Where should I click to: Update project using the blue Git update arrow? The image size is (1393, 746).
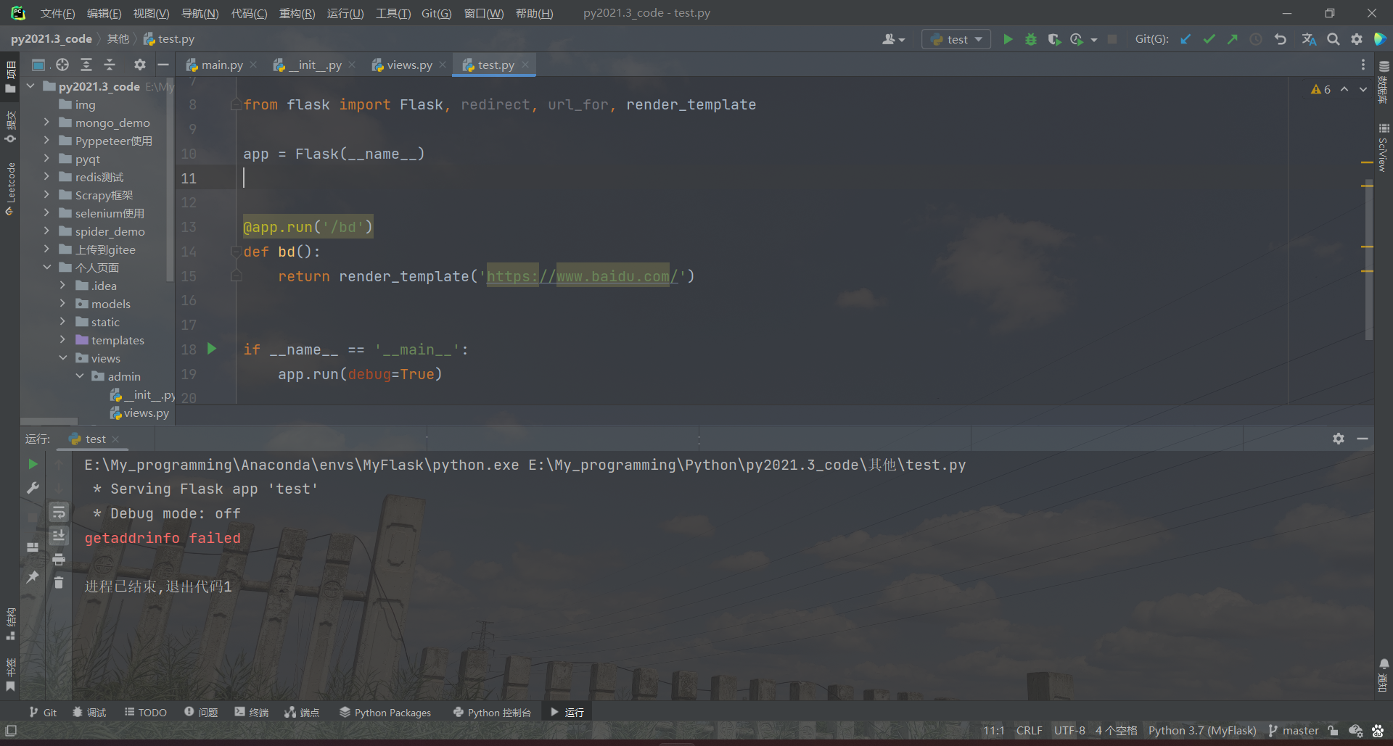point(1186,39)
